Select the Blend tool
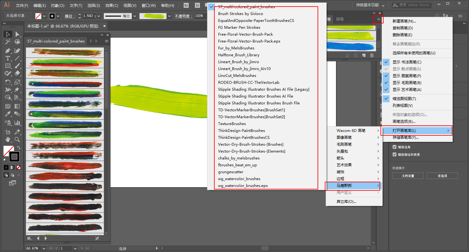 pyautogui.click(x=17, y=114)
